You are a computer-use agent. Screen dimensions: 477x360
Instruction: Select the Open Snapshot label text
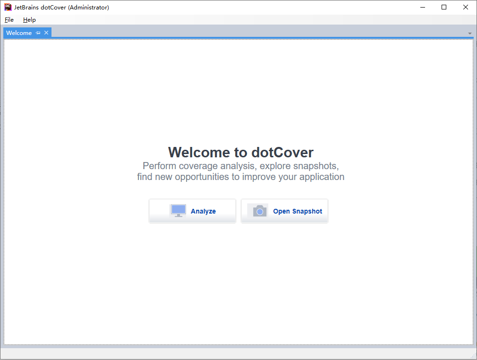click(298, 211)
